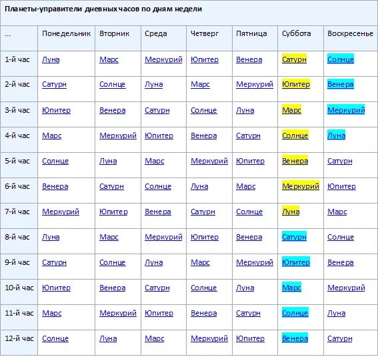Open Луна link in Понедельник 8-й час
Viewport: 378px width, 357px height.
[51, 237]
